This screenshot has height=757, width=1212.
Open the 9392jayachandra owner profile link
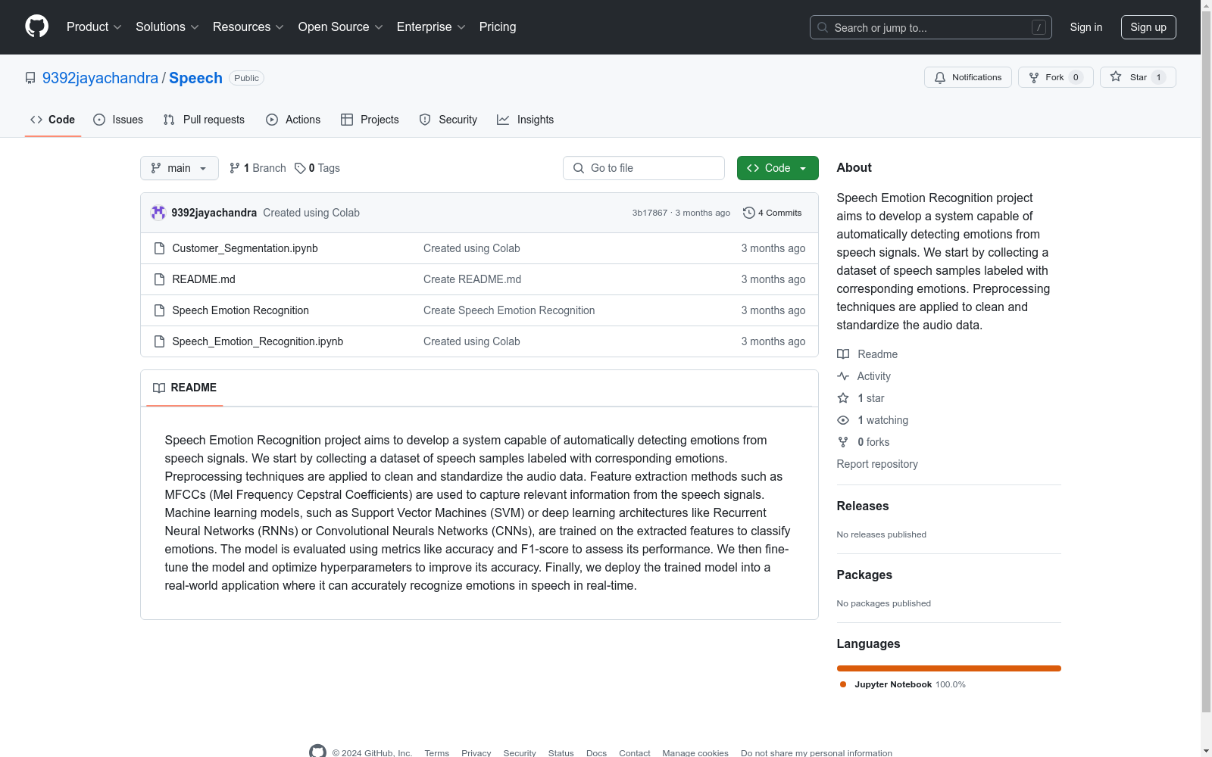click(100, 78)
